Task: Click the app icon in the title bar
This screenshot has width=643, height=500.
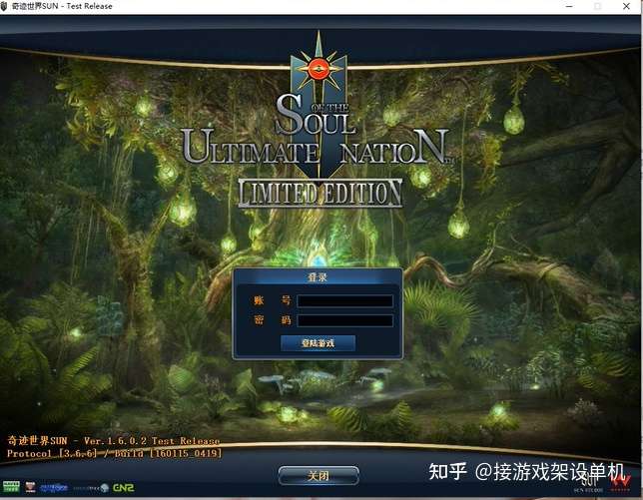Action: point(4,6)
